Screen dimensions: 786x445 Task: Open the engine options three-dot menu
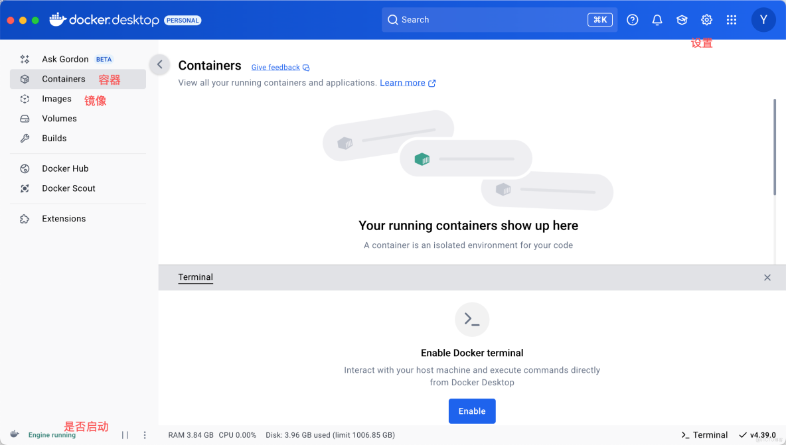(x=145, y=435)
